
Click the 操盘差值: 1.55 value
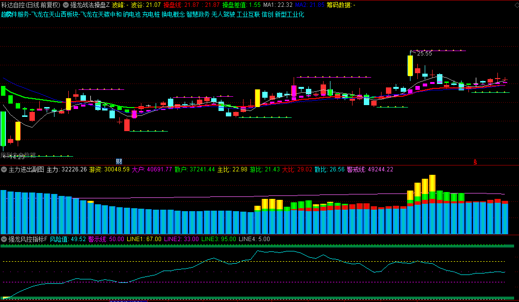coord(241,5)
